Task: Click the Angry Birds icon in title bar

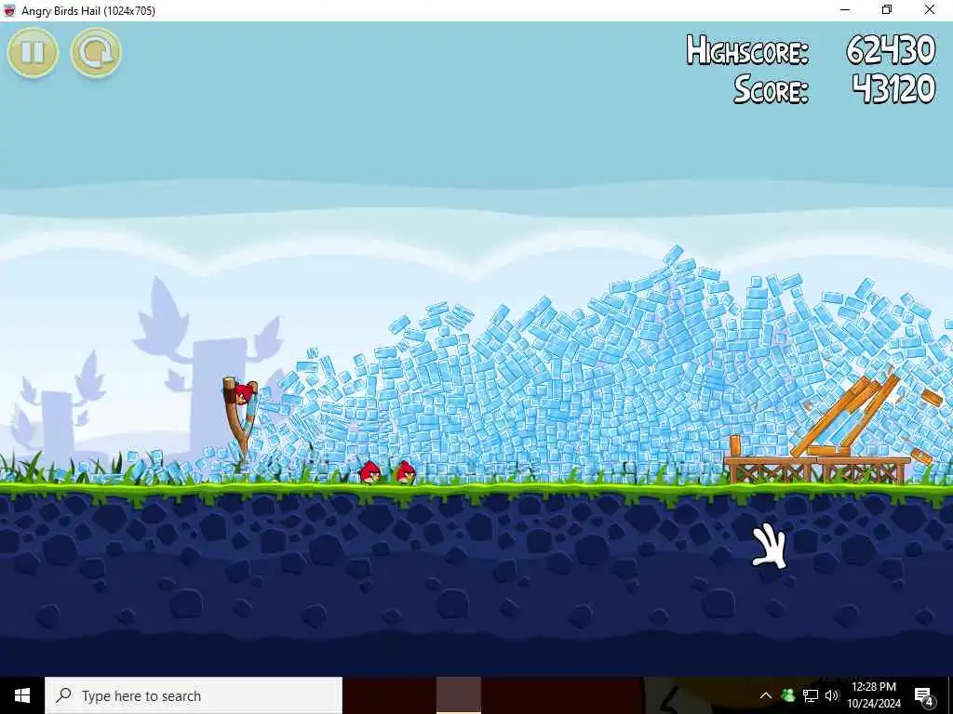Action: pyautogui.click(x=9, y=10)
